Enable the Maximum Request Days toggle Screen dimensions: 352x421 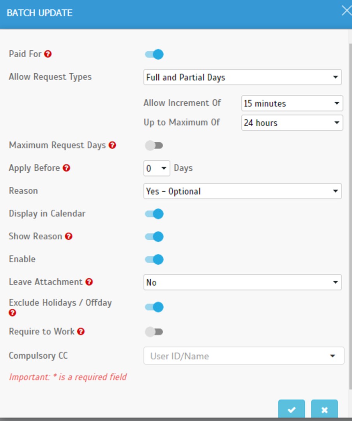154,145
